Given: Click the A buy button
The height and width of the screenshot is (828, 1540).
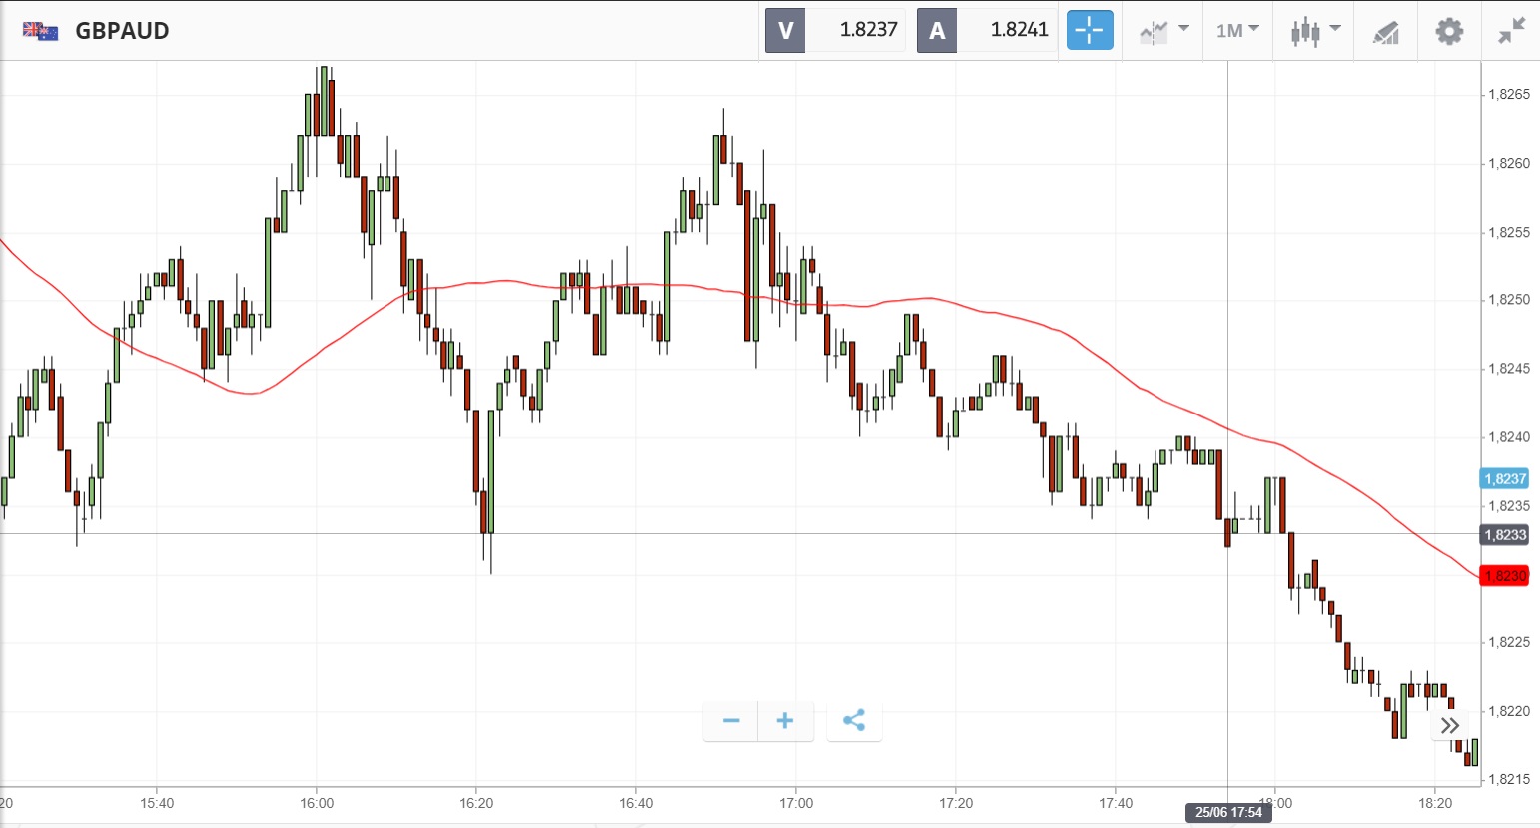Looking at the screenshot, I should pyautogui.click(x=937, y=30).
